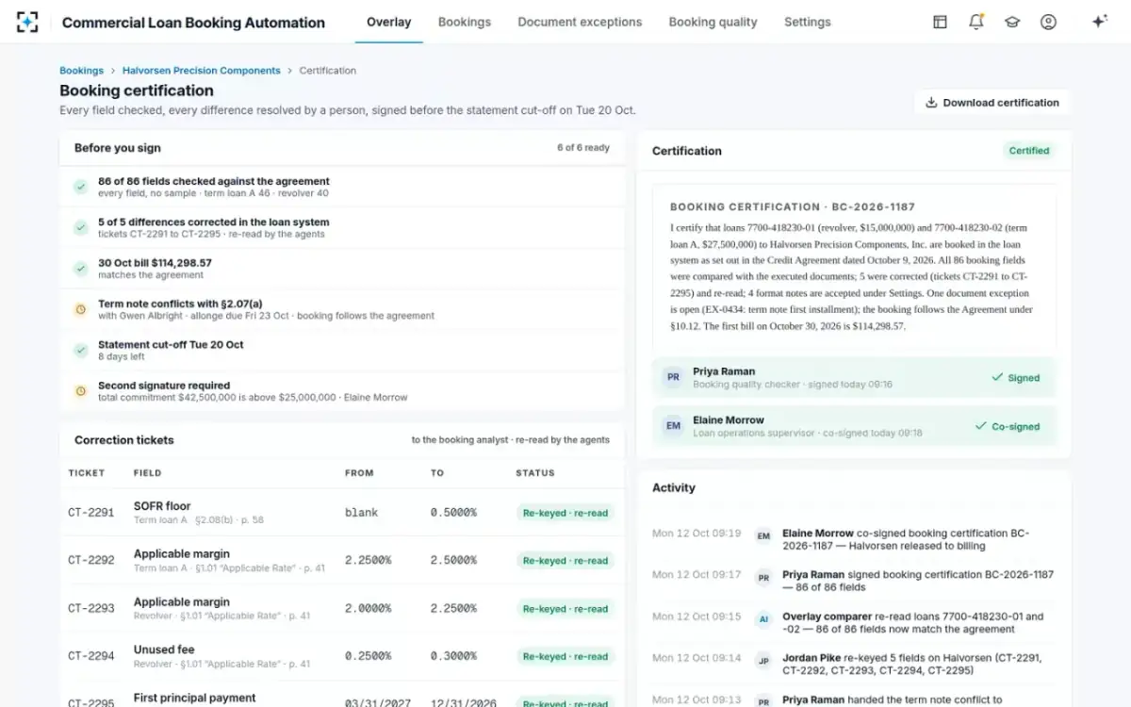Click the check icon beside 30 Oct bill
The image size is (1131, 707).
pos(80,269)
